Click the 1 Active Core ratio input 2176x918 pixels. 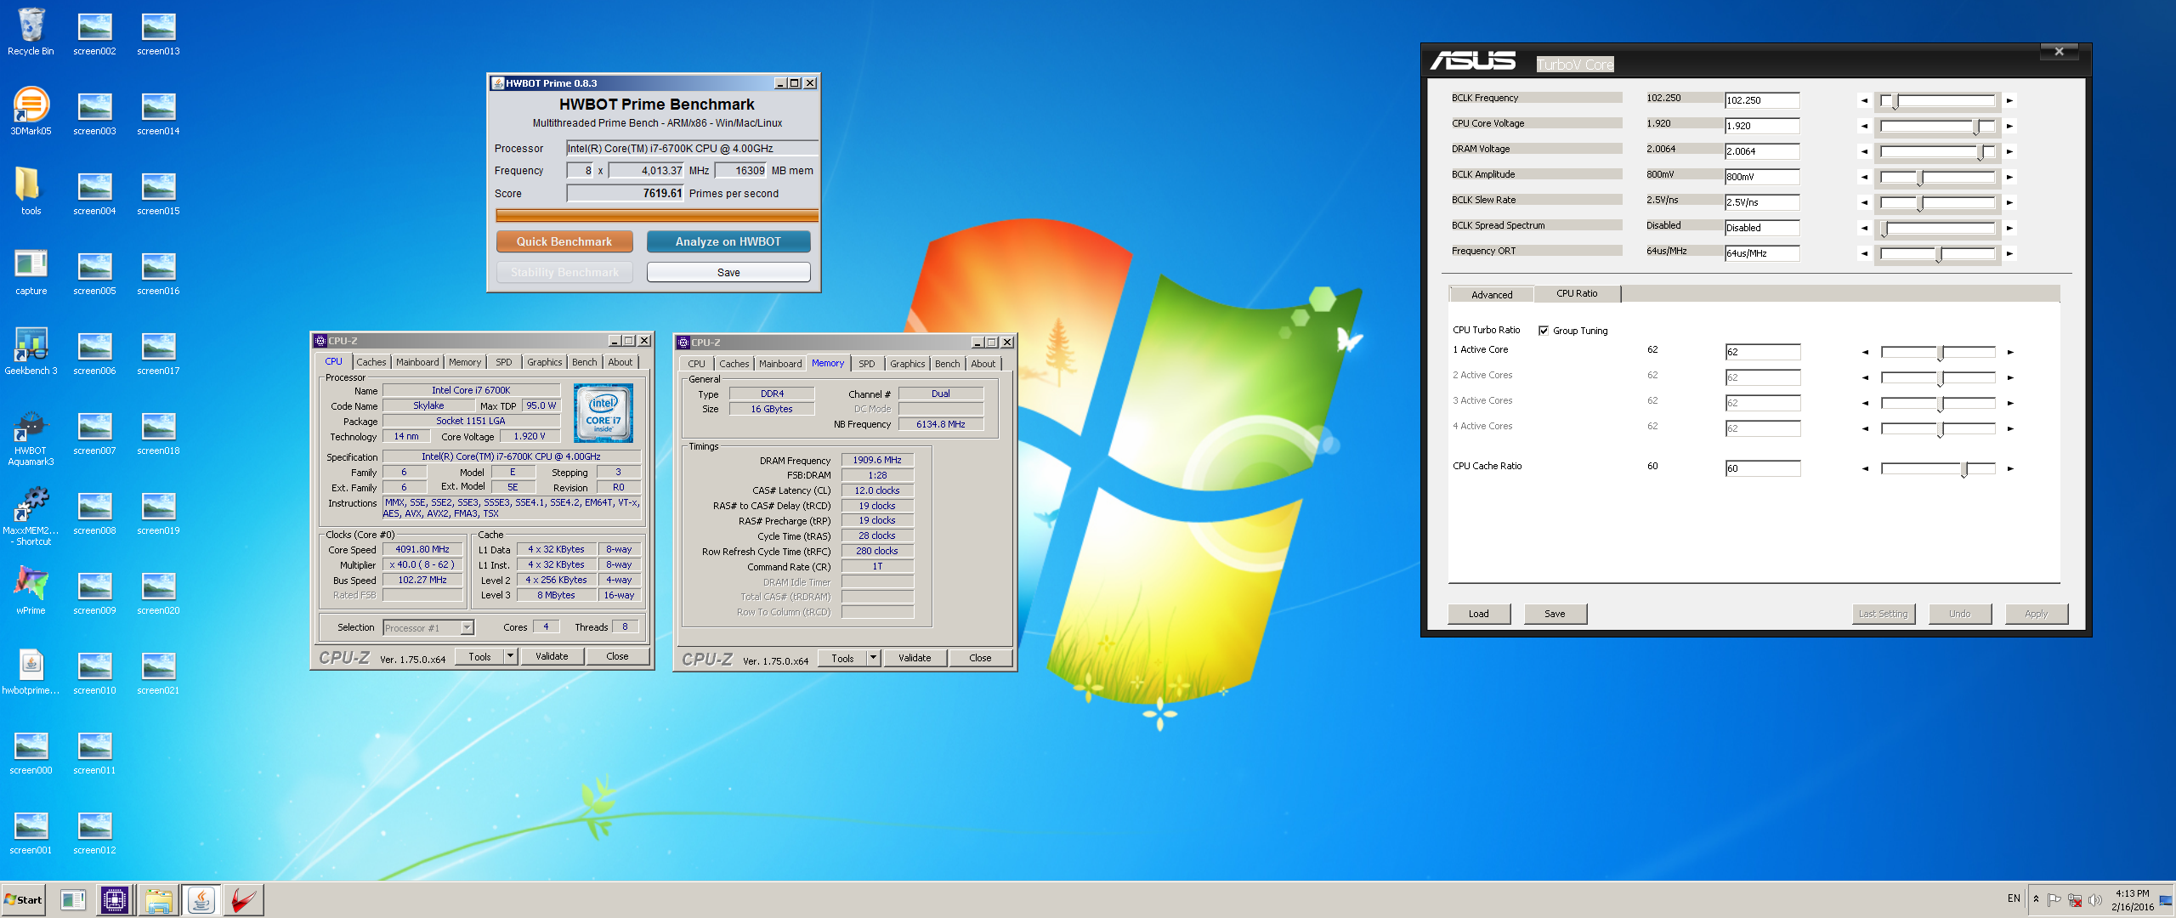coord(1763,352)
